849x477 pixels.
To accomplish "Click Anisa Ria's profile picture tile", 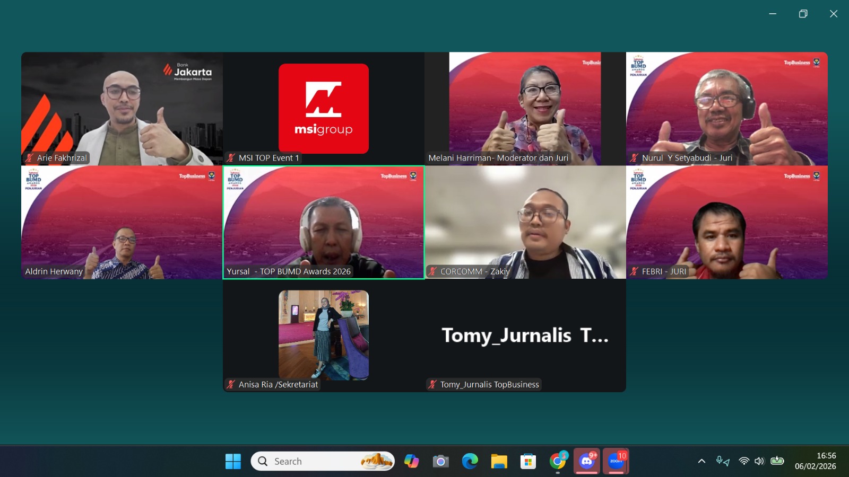I will click(324, 335).
